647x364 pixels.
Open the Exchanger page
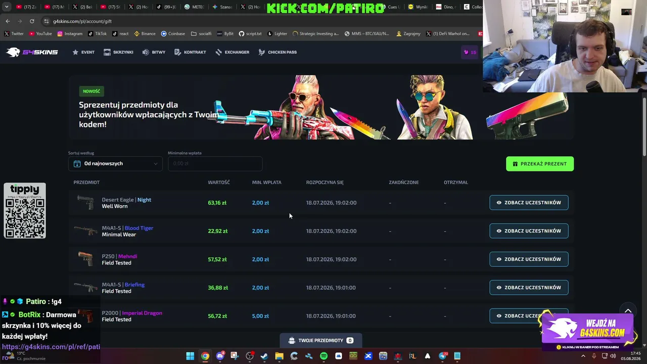[x=232, y=52]
